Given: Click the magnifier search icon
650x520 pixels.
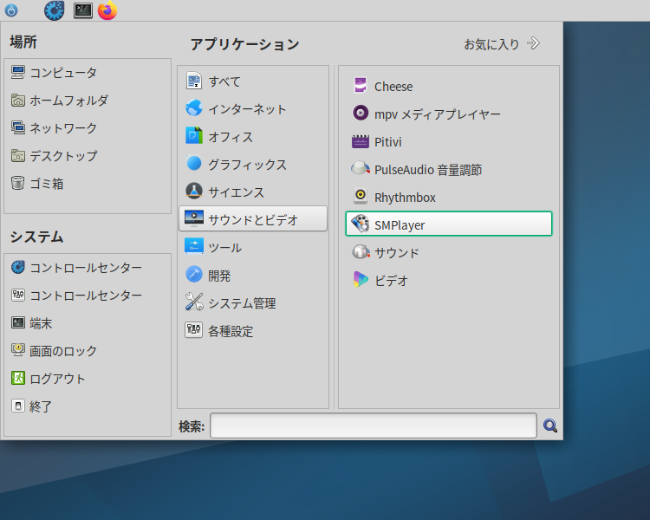Looking at the screenshot, I should click(550, 426).
